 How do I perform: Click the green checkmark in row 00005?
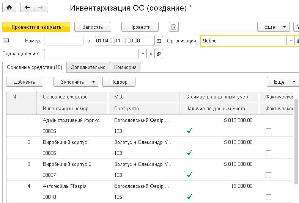coord(189,131)
